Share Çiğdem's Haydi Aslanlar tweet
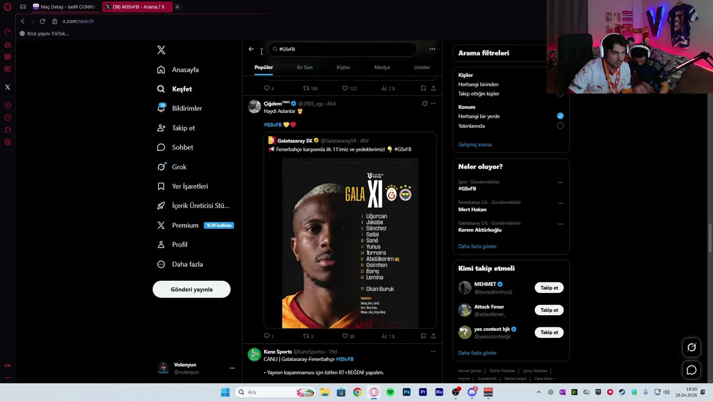 point(433,336)
